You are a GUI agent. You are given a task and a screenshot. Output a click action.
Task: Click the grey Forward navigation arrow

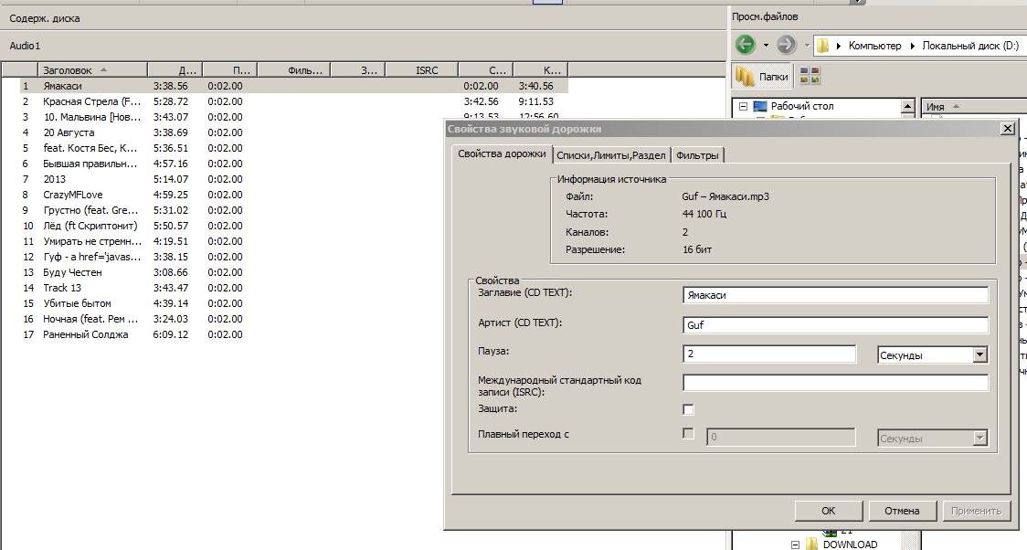786,45
